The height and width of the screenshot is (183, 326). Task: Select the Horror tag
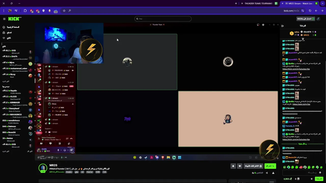[x=90, y=172]
